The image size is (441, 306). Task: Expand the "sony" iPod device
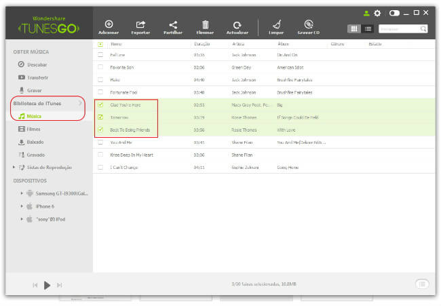pyautogui.click(x=22, y=218)
